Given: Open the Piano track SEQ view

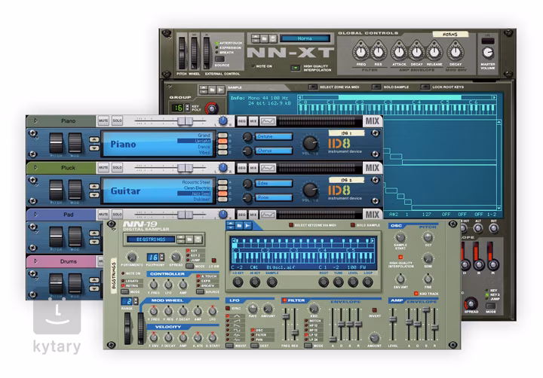Looking at the screenshot, I should coord(243,120).
